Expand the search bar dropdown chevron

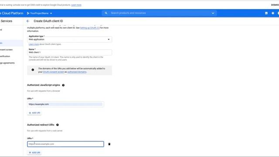(x=213, y=13)
